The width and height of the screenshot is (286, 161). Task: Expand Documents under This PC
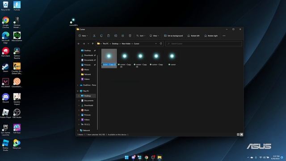(x=79, y=101)
